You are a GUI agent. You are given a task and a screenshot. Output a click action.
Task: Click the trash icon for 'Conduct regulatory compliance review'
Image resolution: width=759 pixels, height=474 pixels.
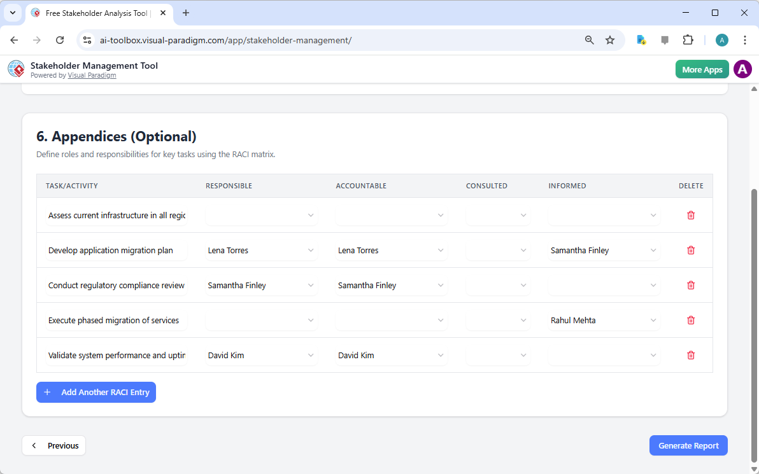690,285
